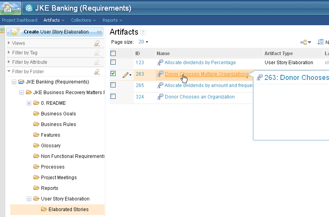The height and width of the screenshot is (217, 329).
Task: Open the Allocate dividends by Percentage link
Action: (x=200, y=62)
